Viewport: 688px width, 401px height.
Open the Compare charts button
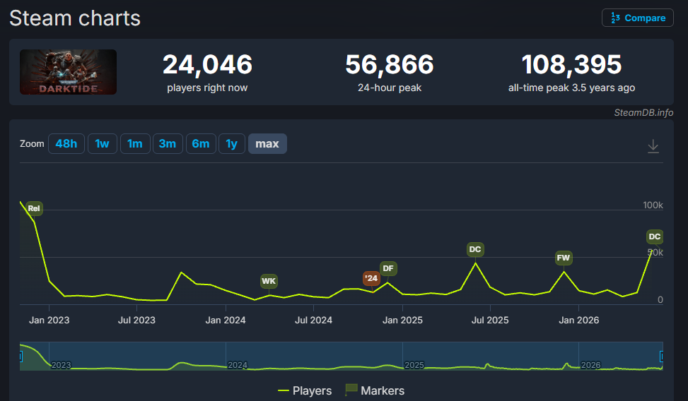[638, 18]
